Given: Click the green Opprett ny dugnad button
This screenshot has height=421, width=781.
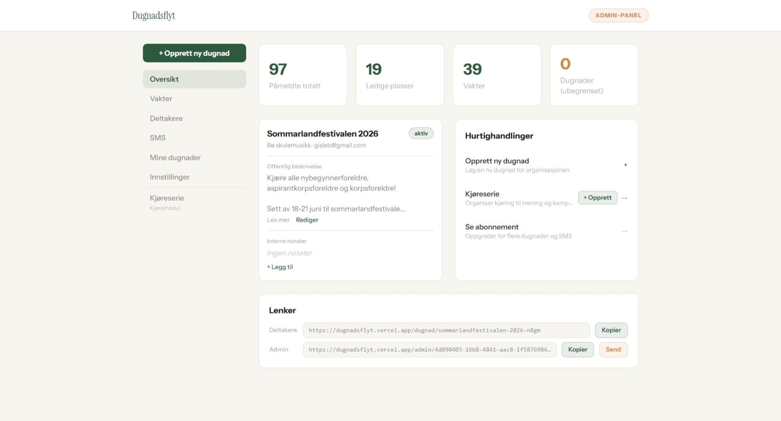Looking at the screenshot, I should pyautogui.click(x=194, y=53).
